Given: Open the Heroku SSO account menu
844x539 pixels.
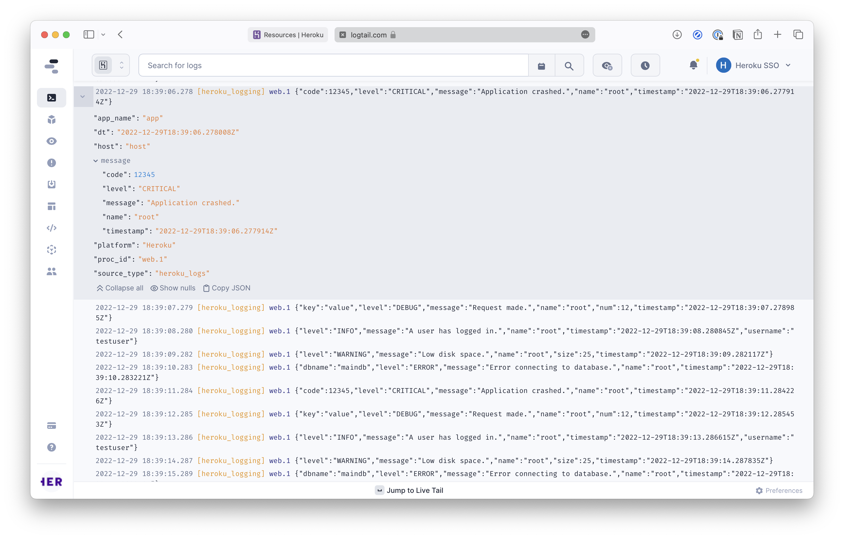Looking at the screenshot, I should (753, 65).
